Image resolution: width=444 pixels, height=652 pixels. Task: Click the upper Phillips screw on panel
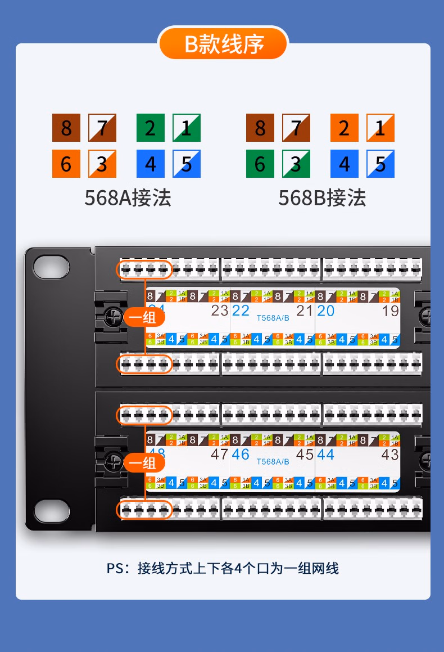pyautogui.click(x=113, y=318)
